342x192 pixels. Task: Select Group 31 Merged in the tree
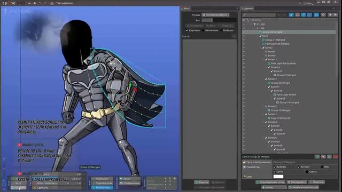[x=286, y=75]
